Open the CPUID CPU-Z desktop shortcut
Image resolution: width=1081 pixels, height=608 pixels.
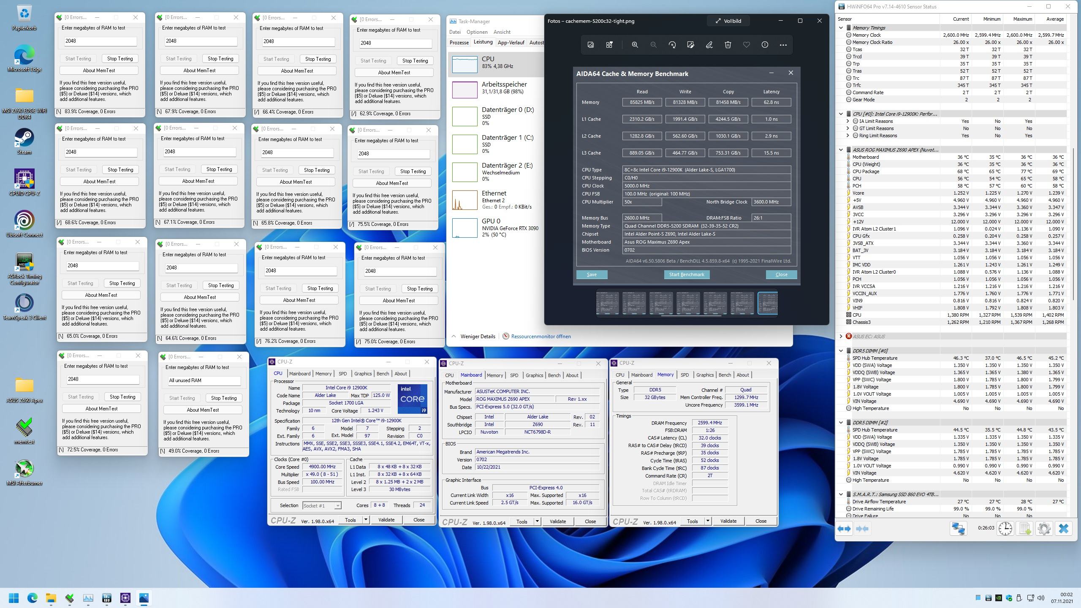coord(24,182)
